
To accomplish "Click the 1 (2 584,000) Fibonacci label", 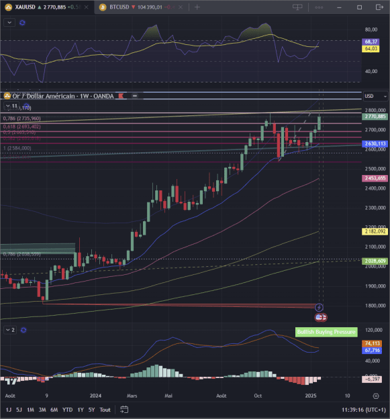I will point(17,148).
